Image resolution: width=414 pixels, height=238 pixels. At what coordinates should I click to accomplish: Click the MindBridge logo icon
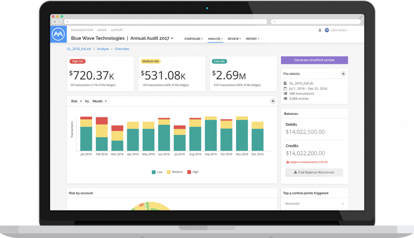click(58, 34)
